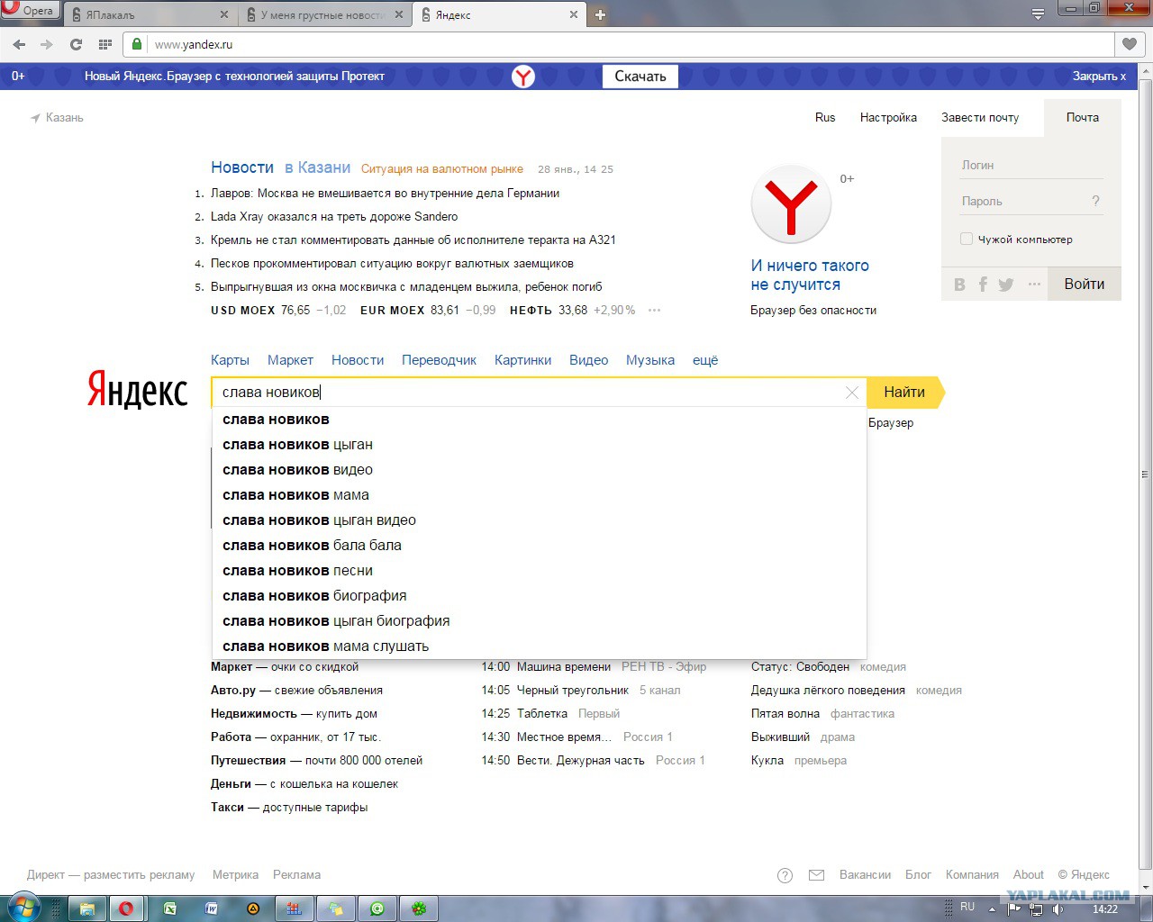Expand more exchange rates with the dots

click(x=654, y=311)
